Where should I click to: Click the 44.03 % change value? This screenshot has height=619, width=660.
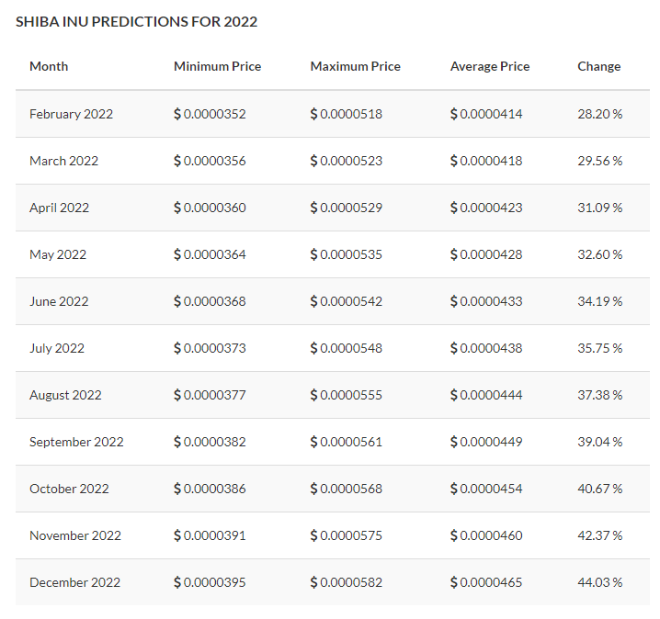[600, 582]
